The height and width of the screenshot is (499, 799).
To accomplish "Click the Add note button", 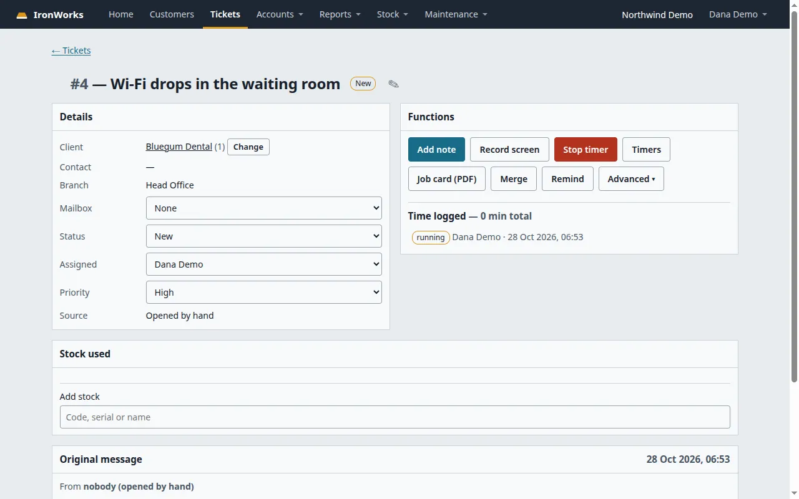I will pos(436,150).
